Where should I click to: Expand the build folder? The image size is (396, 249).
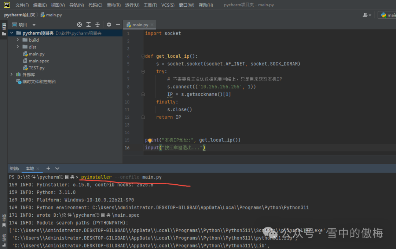[x=18, y=40]
